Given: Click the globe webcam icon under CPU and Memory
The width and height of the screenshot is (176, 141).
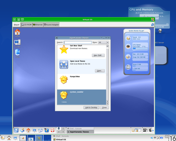Looking at the screenshot, I should [x=160, y=31].
